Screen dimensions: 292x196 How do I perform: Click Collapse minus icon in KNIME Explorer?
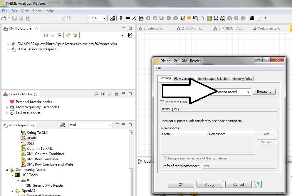(x=53, y=35)
